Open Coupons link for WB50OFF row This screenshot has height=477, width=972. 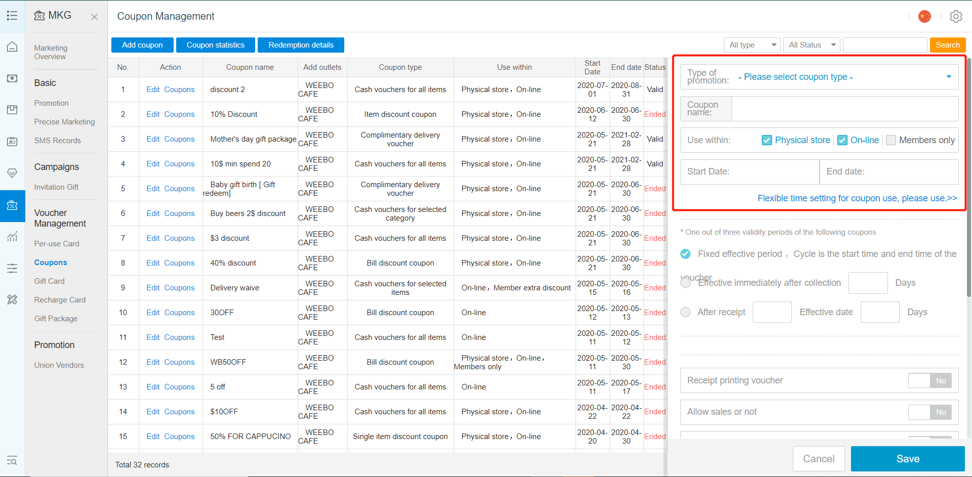179,362
